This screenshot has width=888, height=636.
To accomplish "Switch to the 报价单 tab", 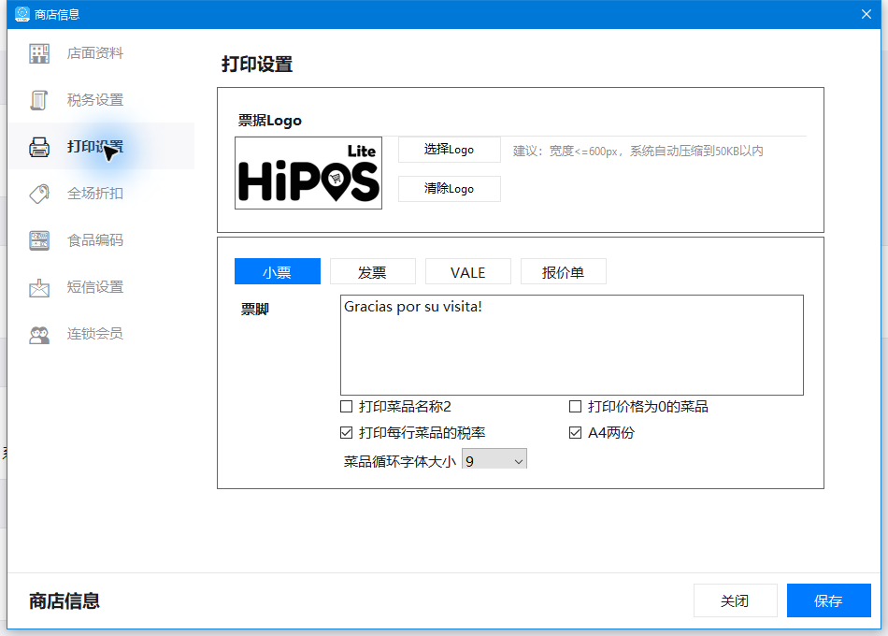I will (563, 271).
